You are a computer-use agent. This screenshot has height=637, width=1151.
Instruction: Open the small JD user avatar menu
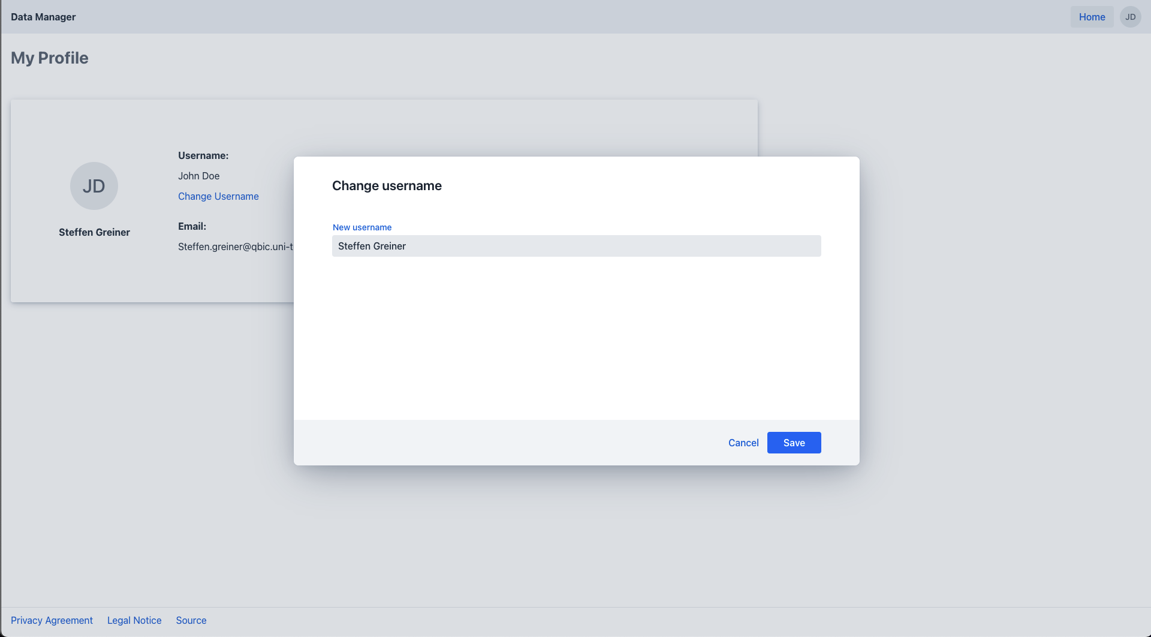[1130, 17]
